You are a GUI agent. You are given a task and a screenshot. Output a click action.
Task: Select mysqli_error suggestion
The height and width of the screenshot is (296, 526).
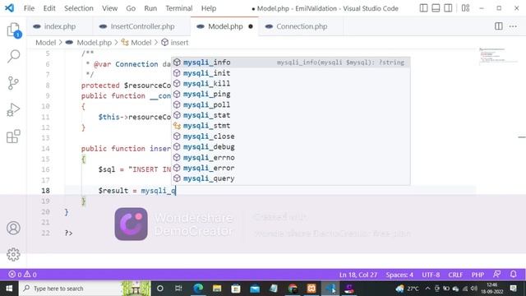pos(291,168)
